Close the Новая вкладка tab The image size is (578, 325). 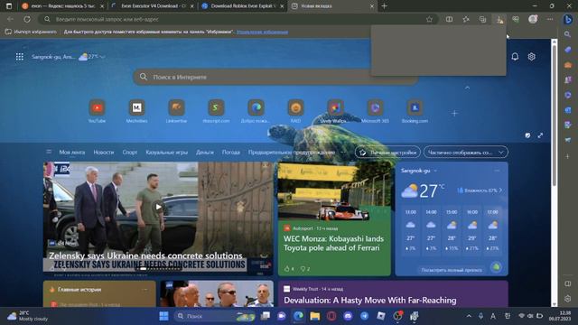(x=371, y=6)
